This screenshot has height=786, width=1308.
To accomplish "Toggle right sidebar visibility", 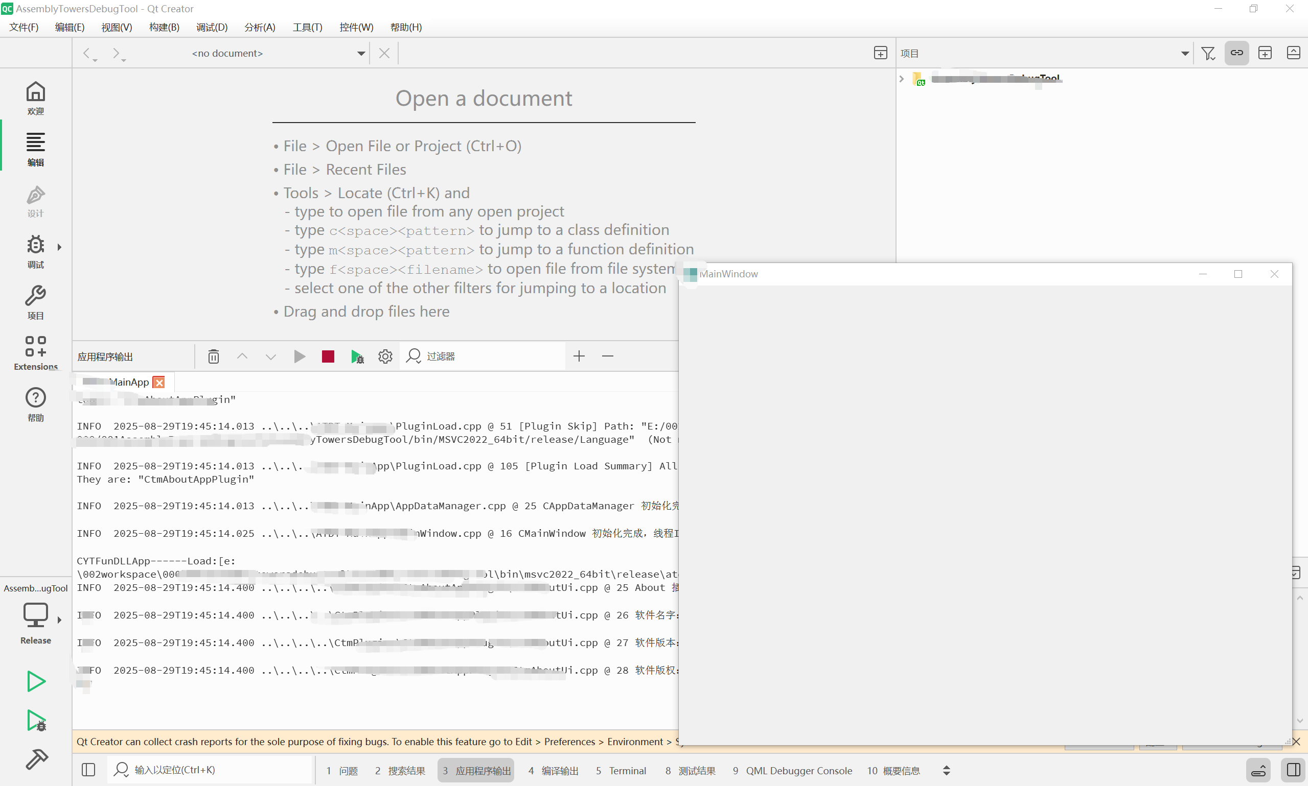I will pyautogui.click(x=1293, y=770).
